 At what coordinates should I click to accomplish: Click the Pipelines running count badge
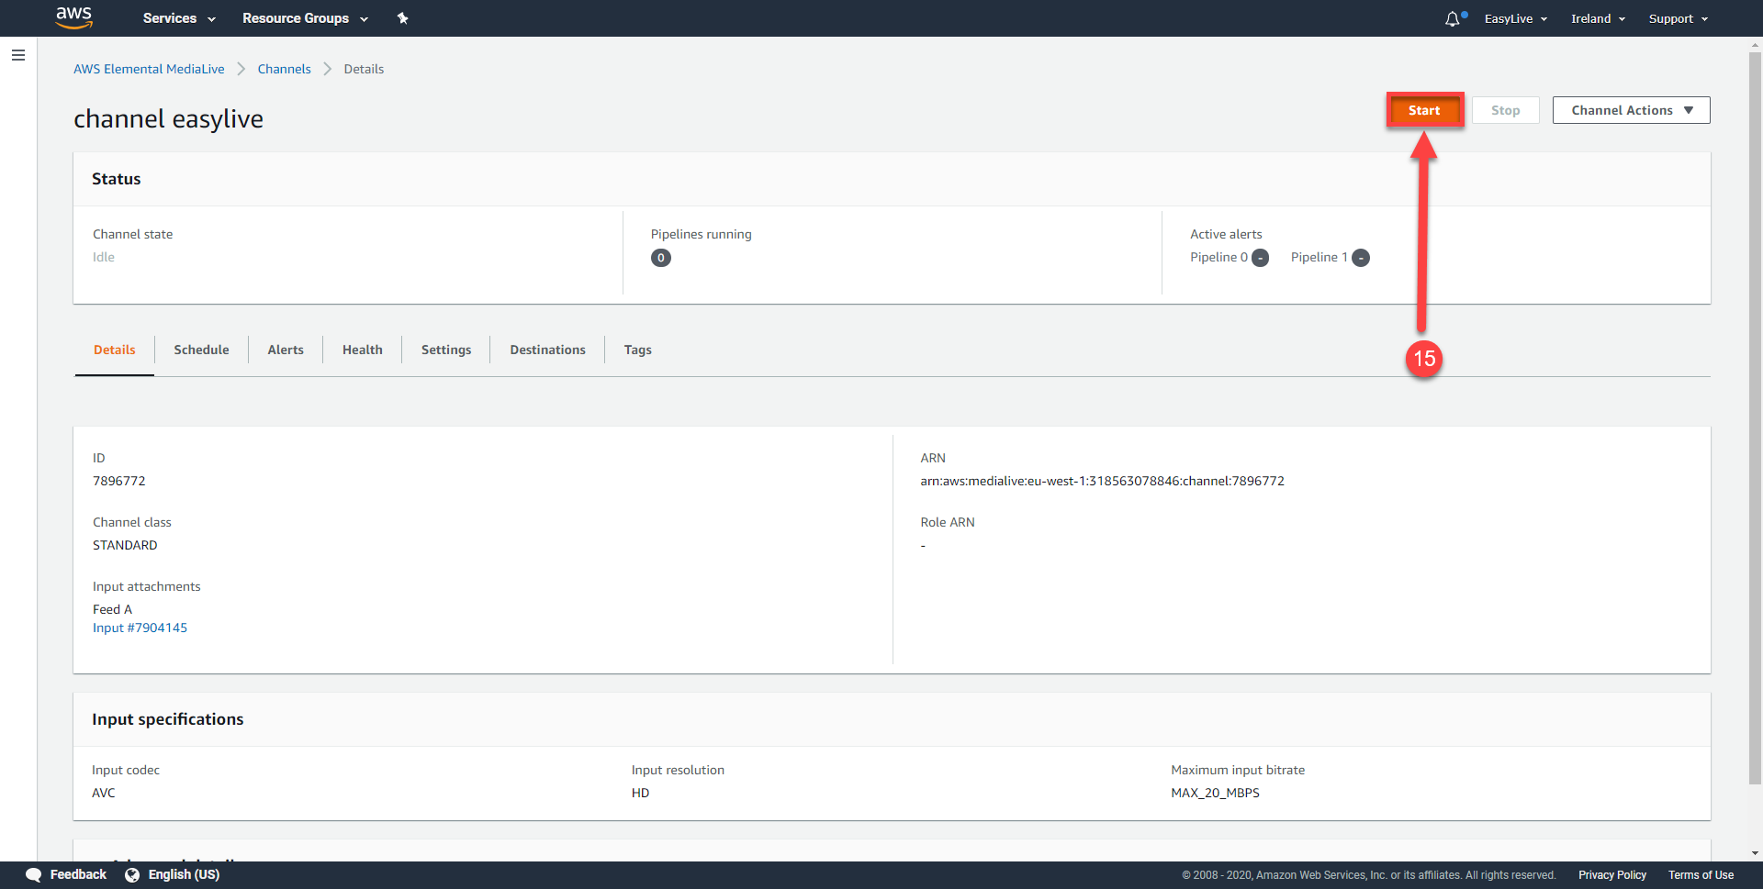click(x=661, y=258)
